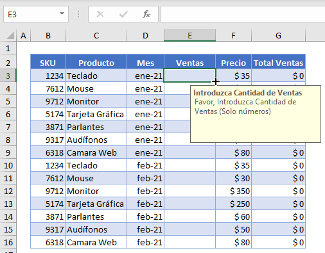Click empty Ventas cell in row 16
The height and width of the screenshot is (253, 325).
coord(189,242)
